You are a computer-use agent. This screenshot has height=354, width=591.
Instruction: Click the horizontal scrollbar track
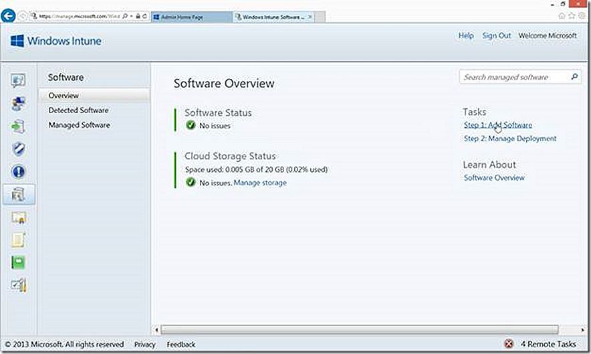[x=360, y=329]
